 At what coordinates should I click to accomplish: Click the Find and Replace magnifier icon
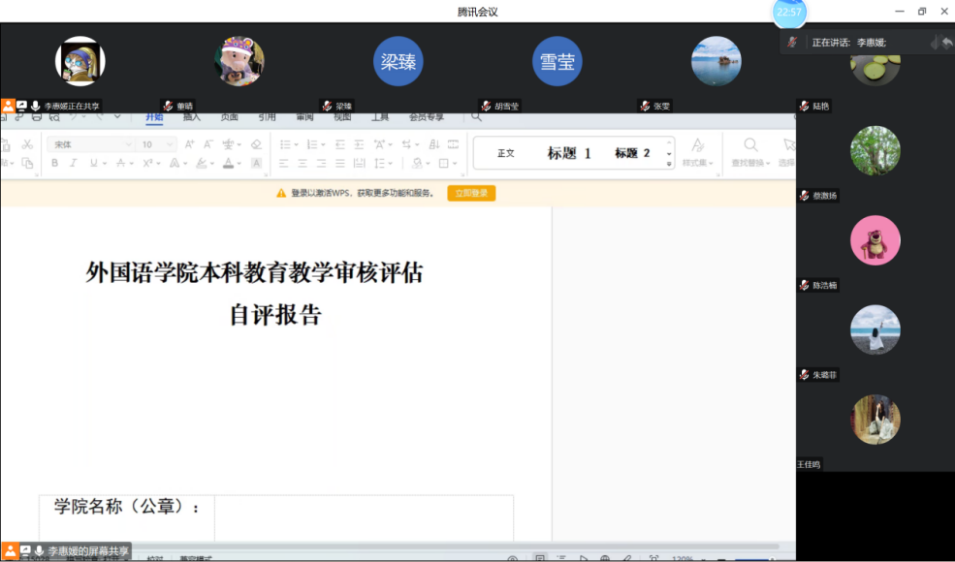point(750,145)
